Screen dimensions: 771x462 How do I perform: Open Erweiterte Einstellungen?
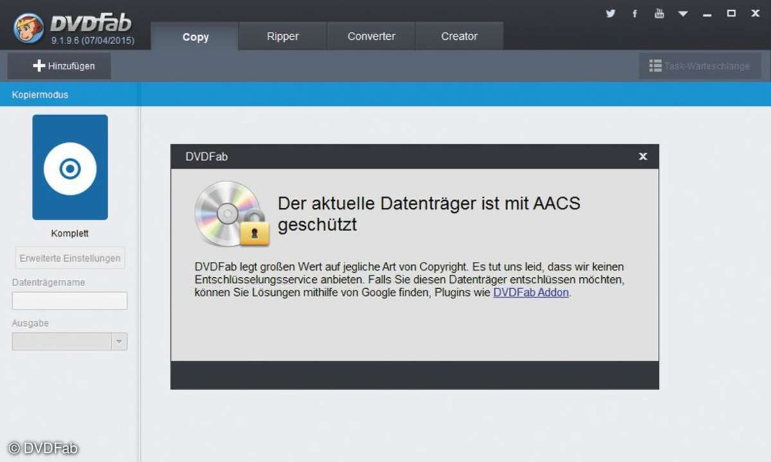click(x=70, y=258)
